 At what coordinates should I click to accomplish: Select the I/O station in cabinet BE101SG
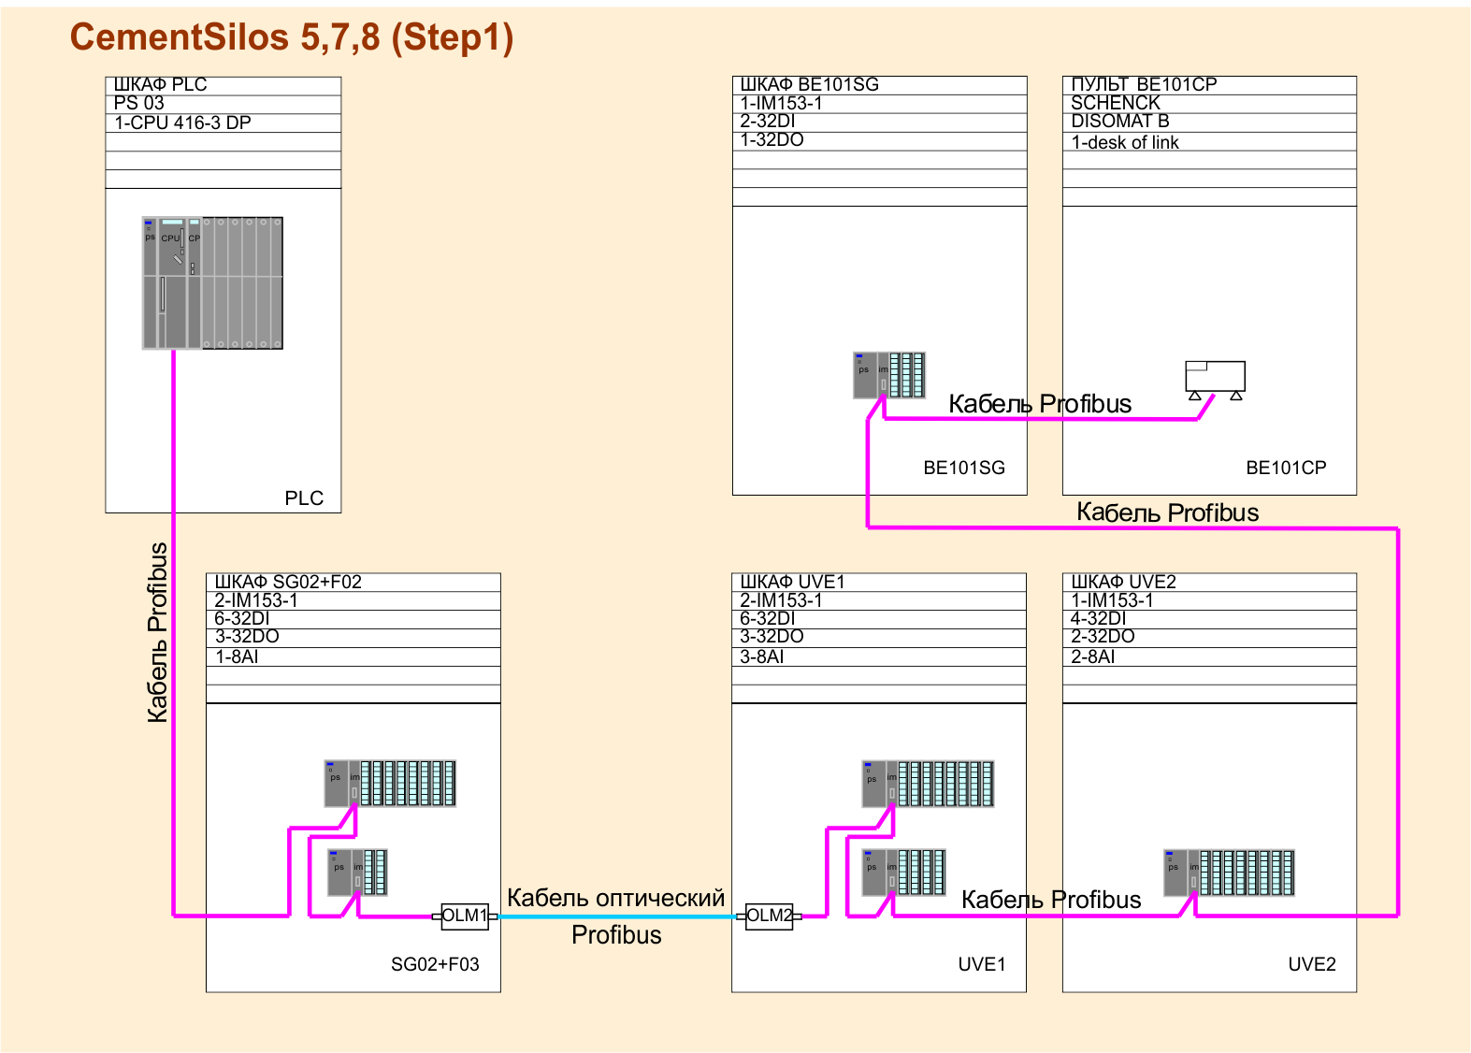[888, 375]
